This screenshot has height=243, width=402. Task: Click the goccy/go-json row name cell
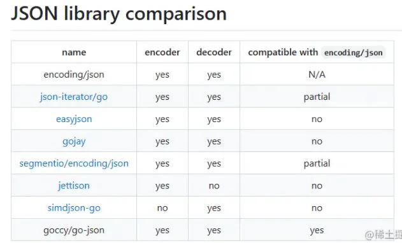coord(74,230)
